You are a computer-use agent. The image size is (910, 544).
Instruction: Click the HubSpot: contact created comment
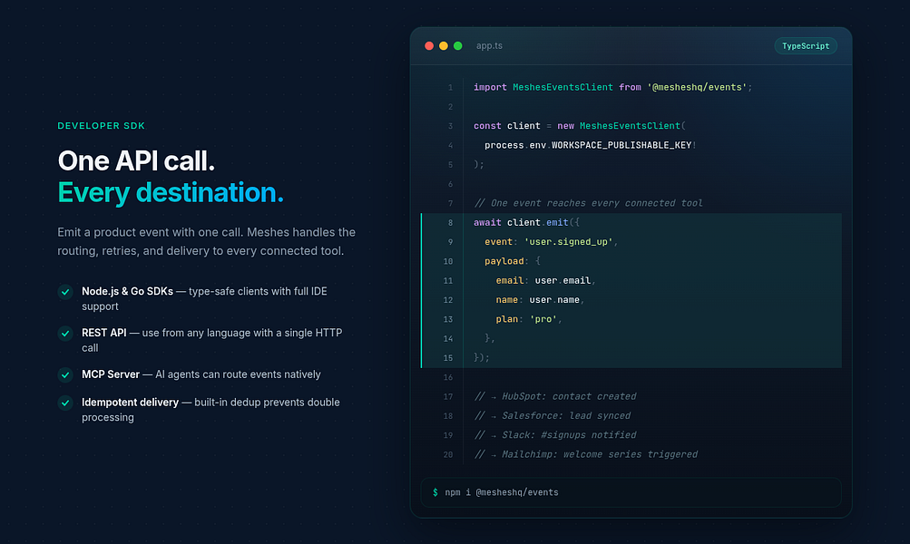(x=555, y=397)
